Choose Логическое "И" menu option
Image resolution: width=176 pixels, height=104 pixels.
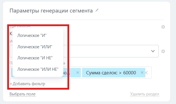(x=32, y=35)
